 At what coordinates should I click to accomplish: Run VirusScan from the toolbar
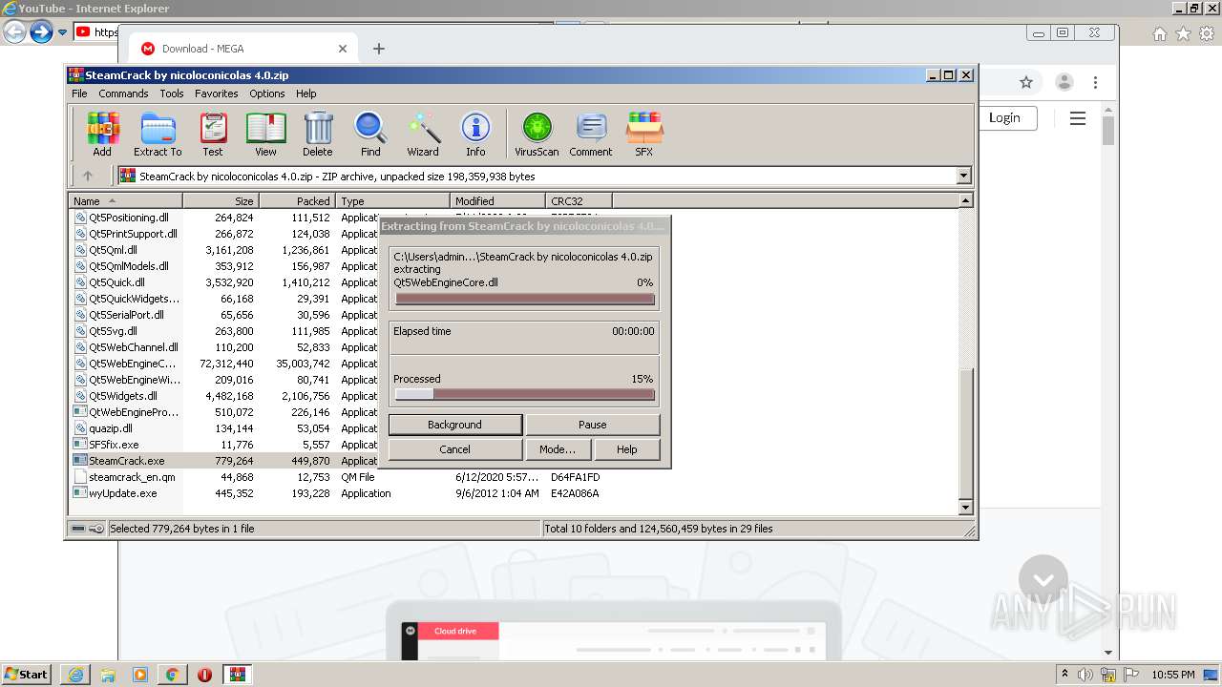tap(537, 135)
